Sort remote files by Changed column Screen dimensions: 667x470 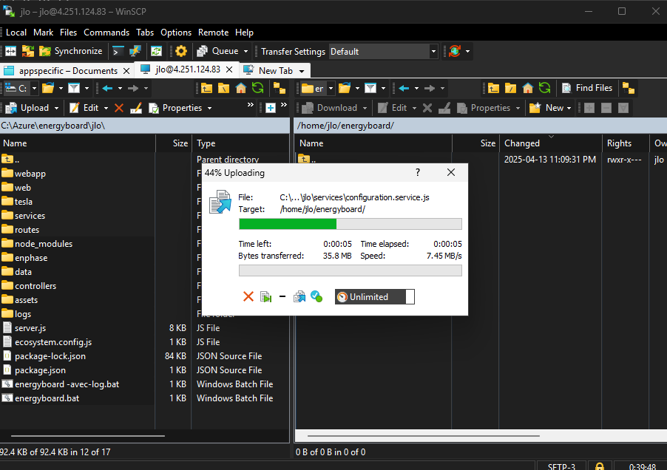[550, 143]
